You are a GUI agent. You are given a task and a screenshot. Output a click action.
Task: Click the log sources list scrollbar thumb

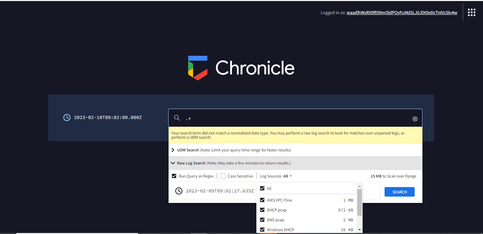tap(360, 202)
